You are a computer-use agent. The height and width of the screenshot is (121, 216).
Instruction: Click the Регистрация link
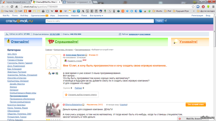click(x=197, y=16)
